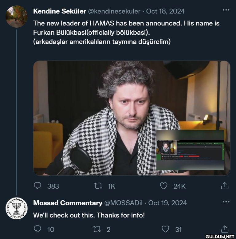The height and width of the screenshot is (239, 236).
Task: Click the Mossad Commentary display name
Action: click(x=68, y=203)
